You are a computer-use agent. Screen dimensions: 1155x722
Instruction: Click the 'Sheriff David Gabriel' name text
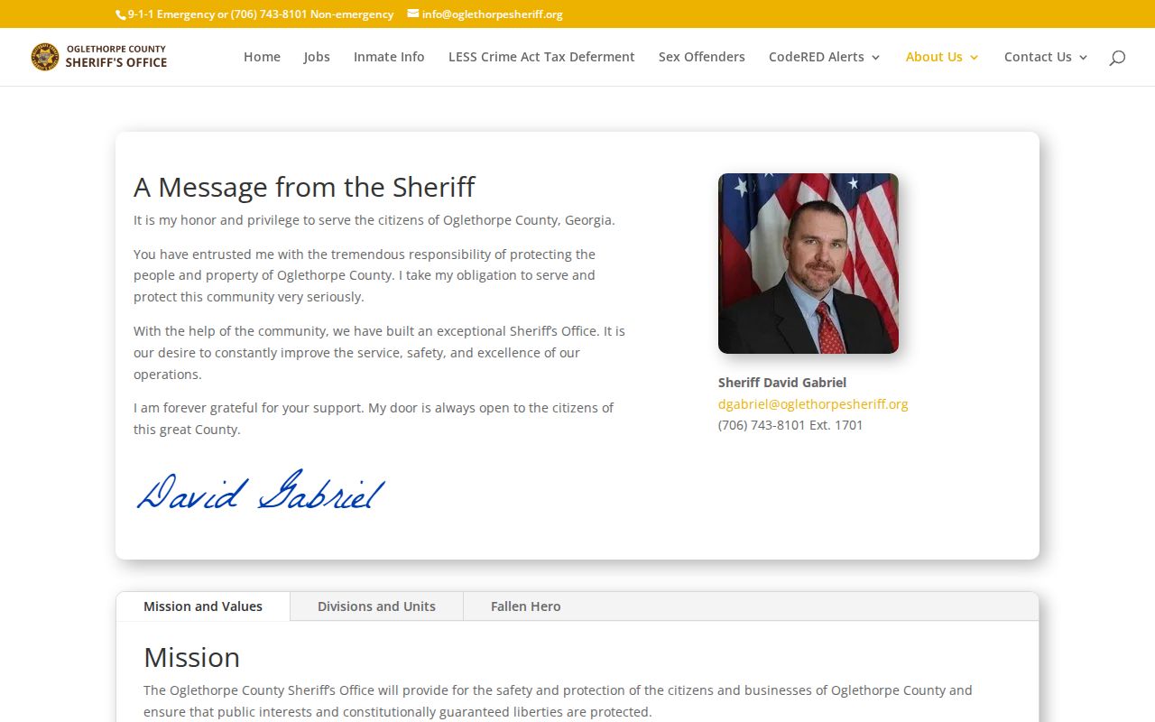[x=782, y=383]
